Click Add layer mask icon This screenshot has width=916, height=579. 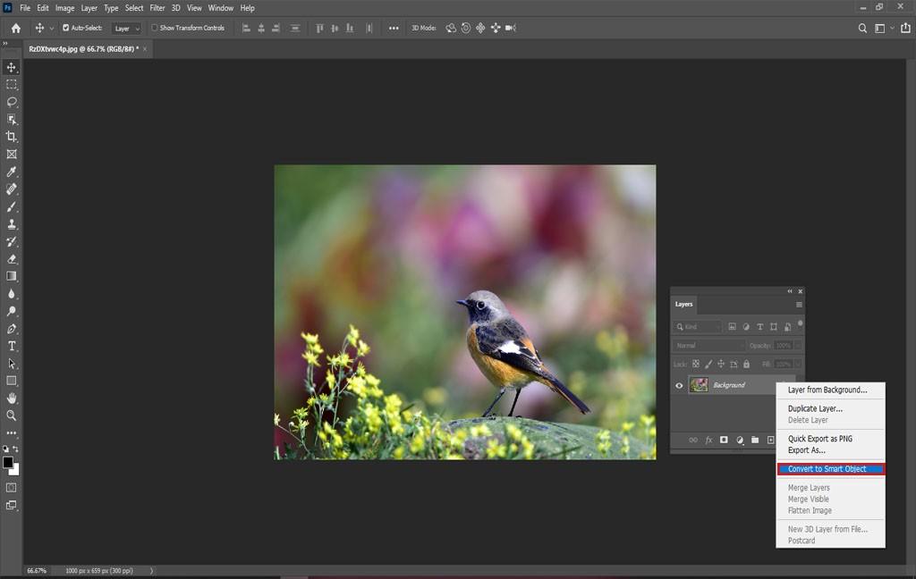724,441
